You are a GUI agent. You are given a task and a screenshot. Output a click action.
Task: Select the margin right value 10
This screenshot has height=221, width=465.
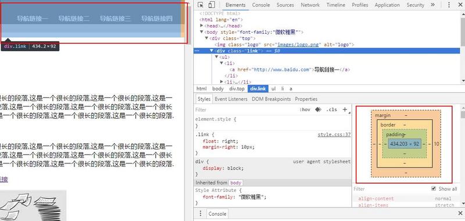[437, 144]
